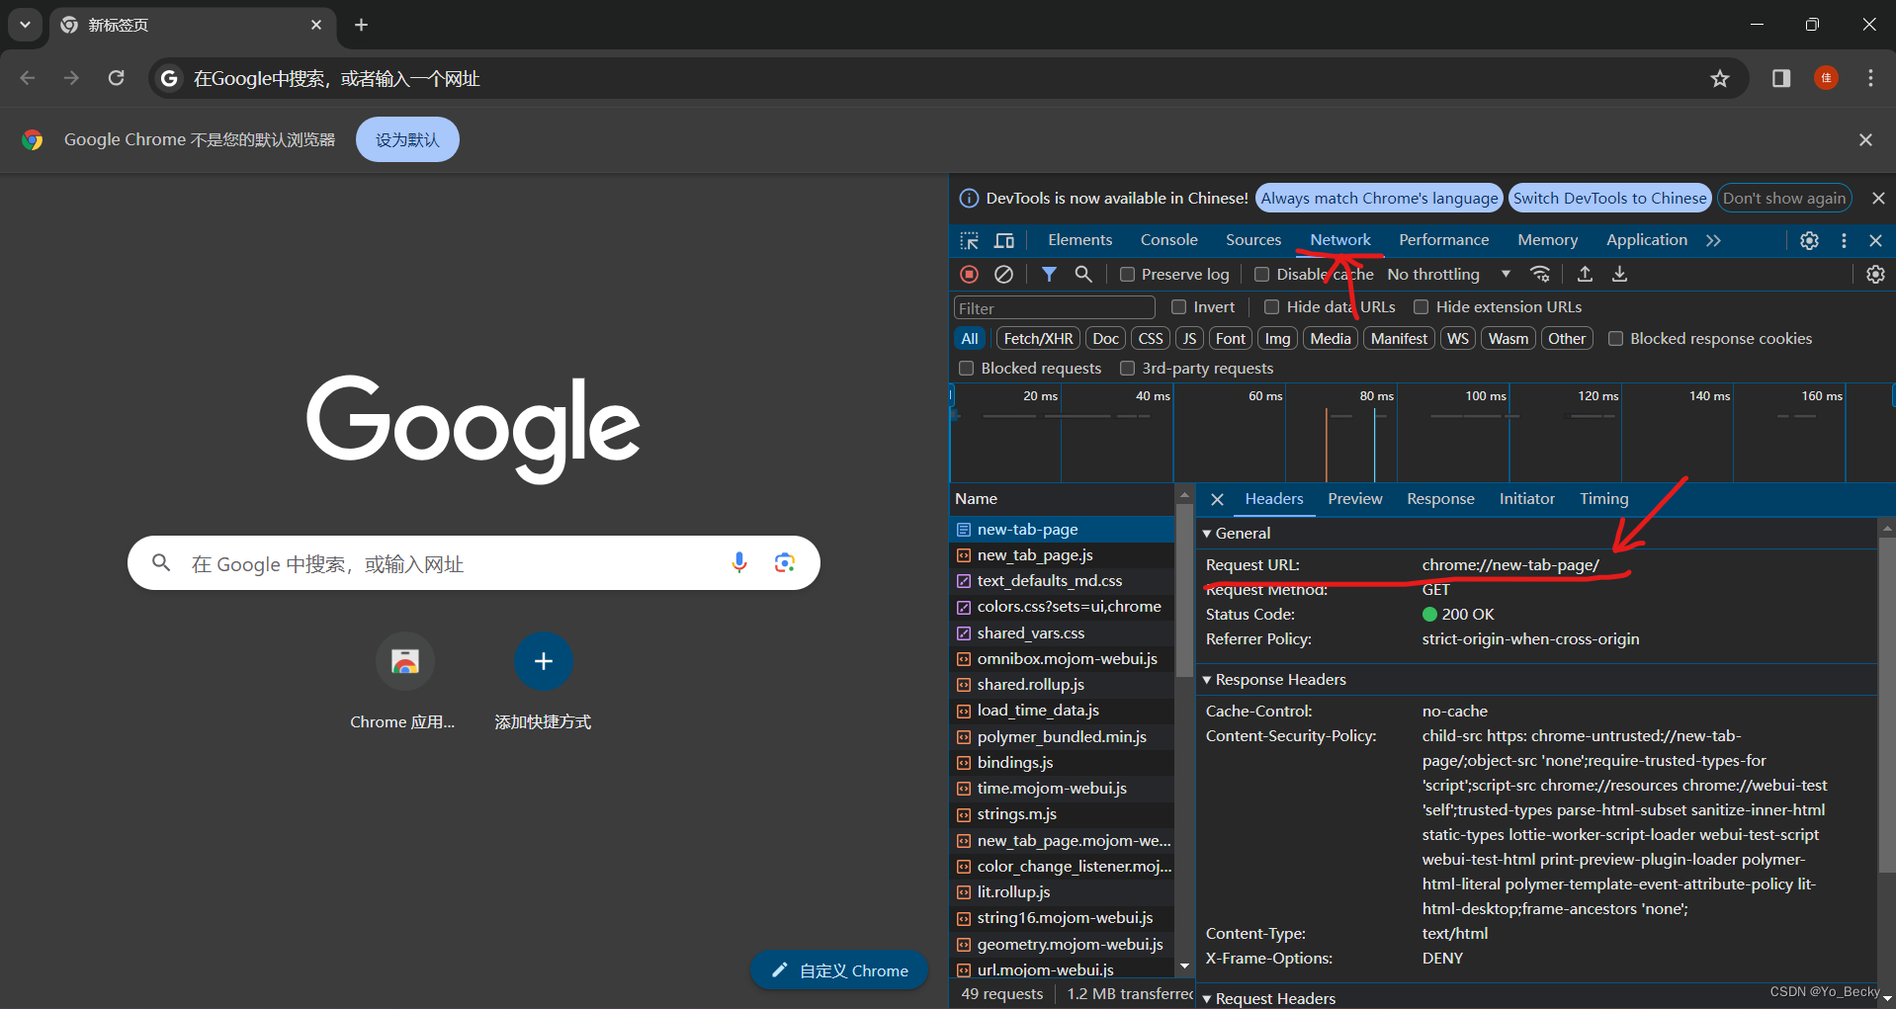Export HAR file download icon

[x=1619, y=274]
